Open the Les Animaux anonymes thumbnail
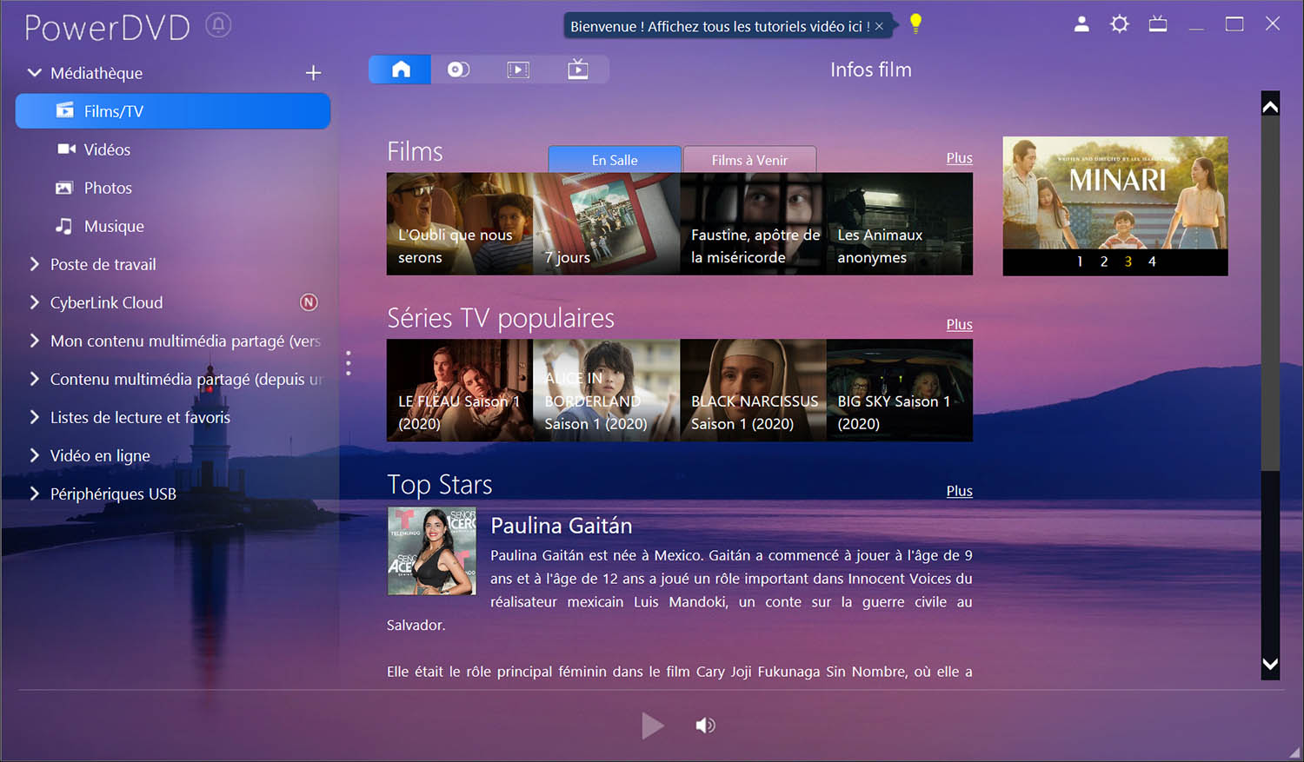Image resolution: width=1304 pixels, height=762 pixels. [x=900, y=224]
